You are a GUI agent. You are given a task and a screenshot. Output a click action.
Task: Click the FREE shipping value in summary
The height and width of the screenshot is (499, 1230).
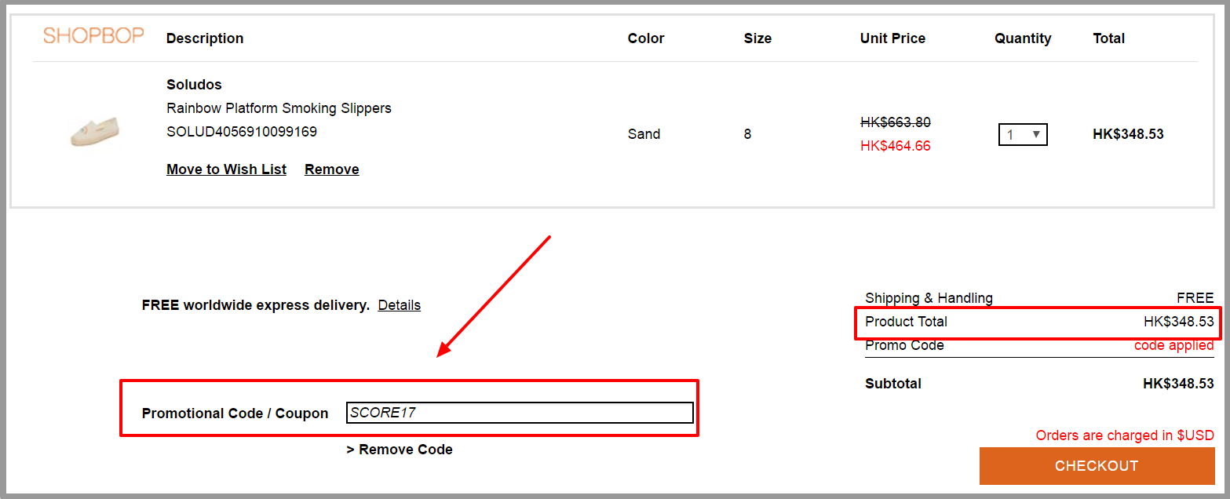(1195, 298)
